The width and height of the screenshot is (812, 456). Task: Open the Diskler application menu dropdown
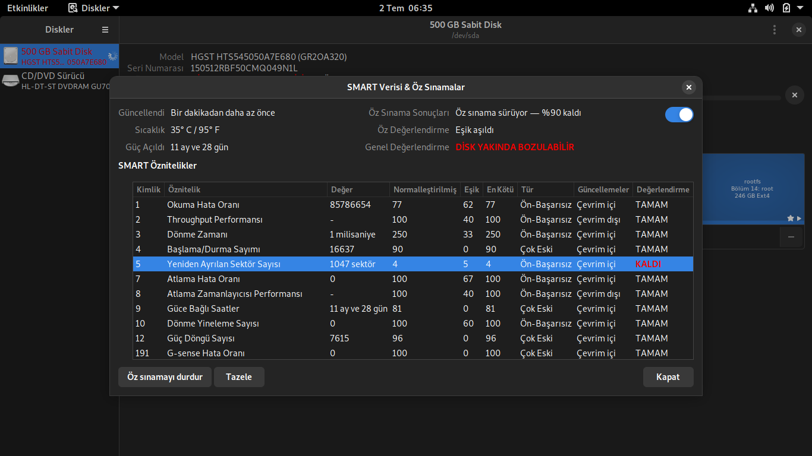tap(93, 8)
